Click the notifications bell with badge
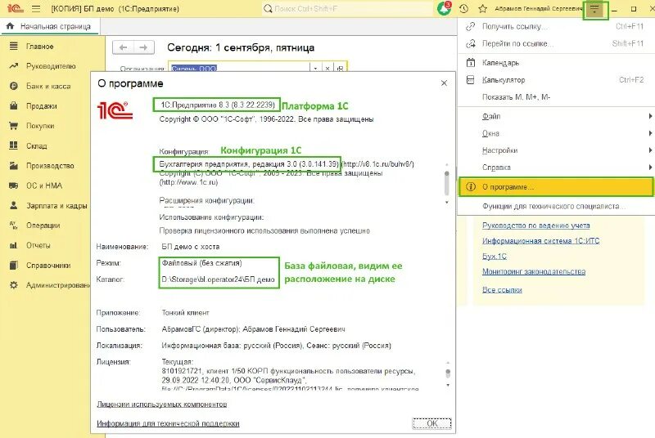 tap(443, 8)
